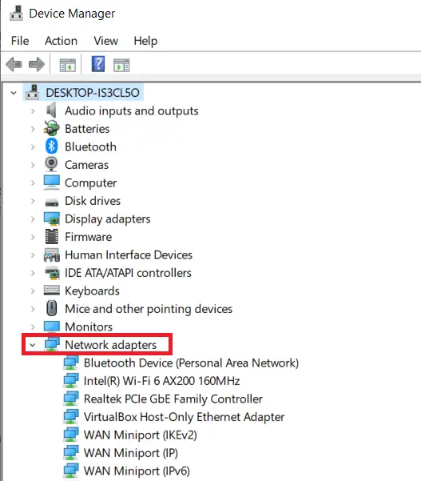Click the Batteries category icon
421x481 pixels.
pyautogui.click(x=51, y=128)
